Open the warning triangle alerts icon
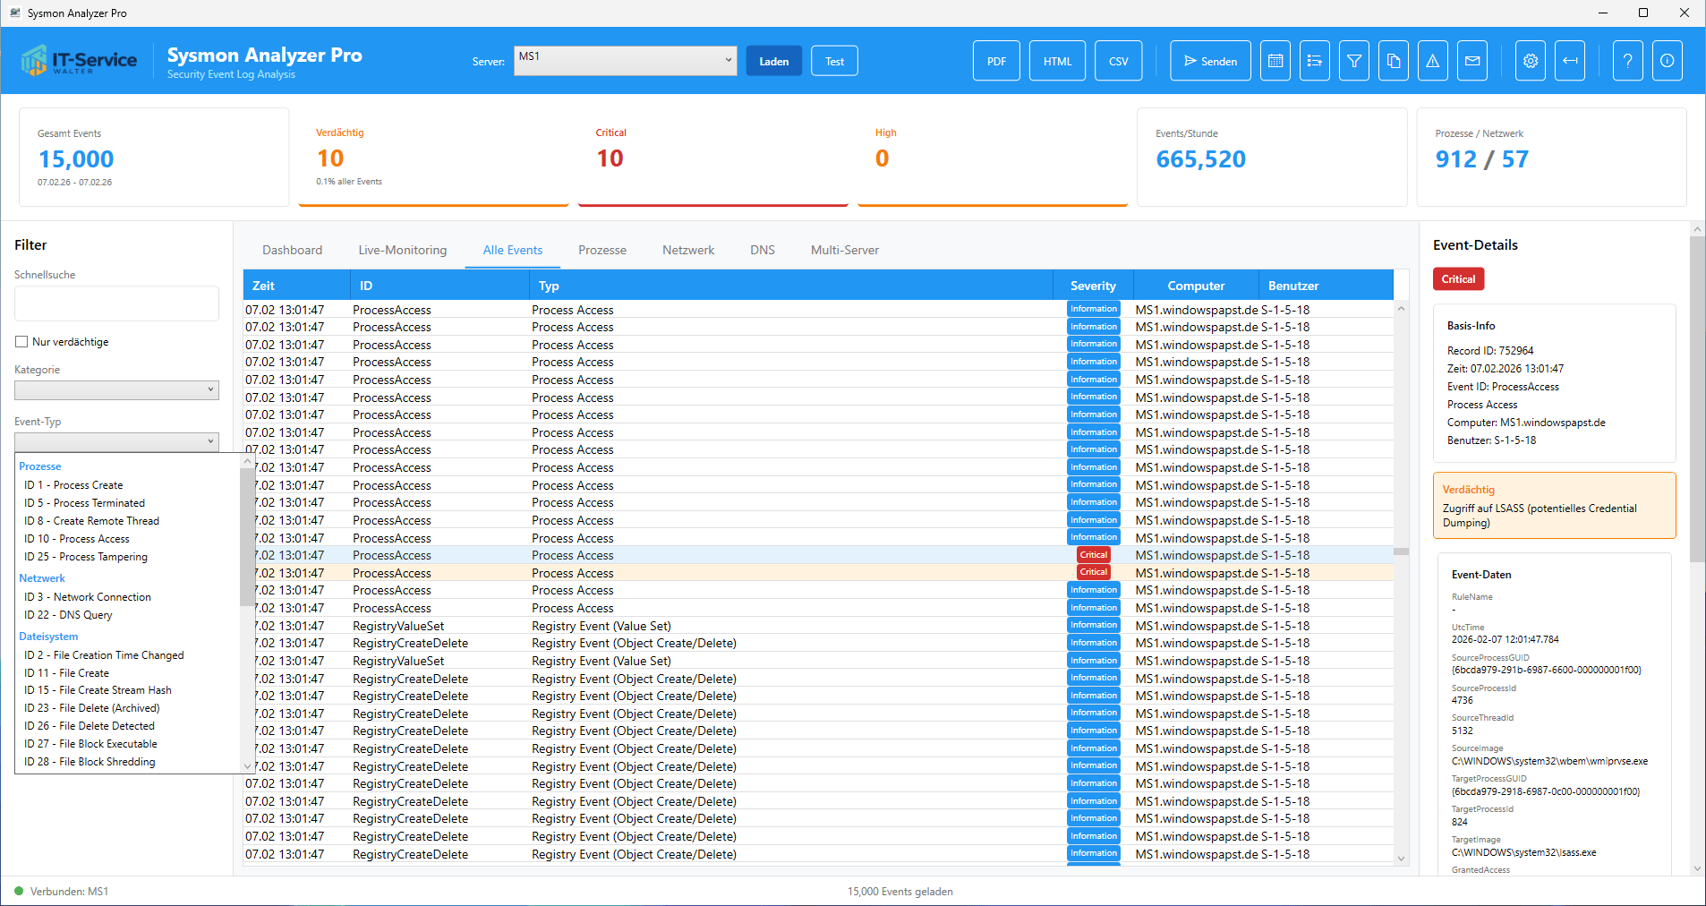Screen dimensions: 1706x906 (x=1433, y=61)
